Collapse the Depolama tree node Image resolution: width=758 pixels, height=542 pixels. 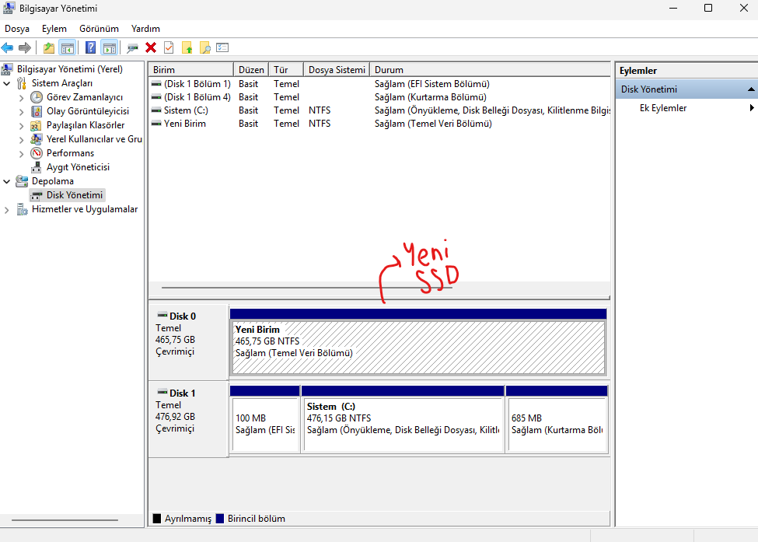tap(7, 182)
